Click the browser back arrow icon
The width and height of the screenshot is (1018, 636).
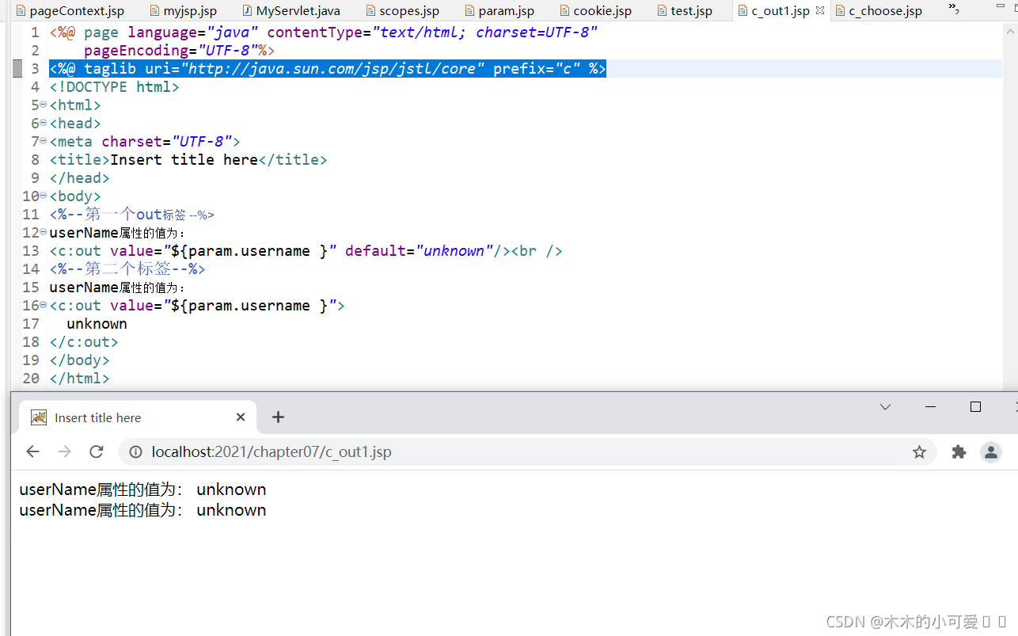[x=32, y=451]
